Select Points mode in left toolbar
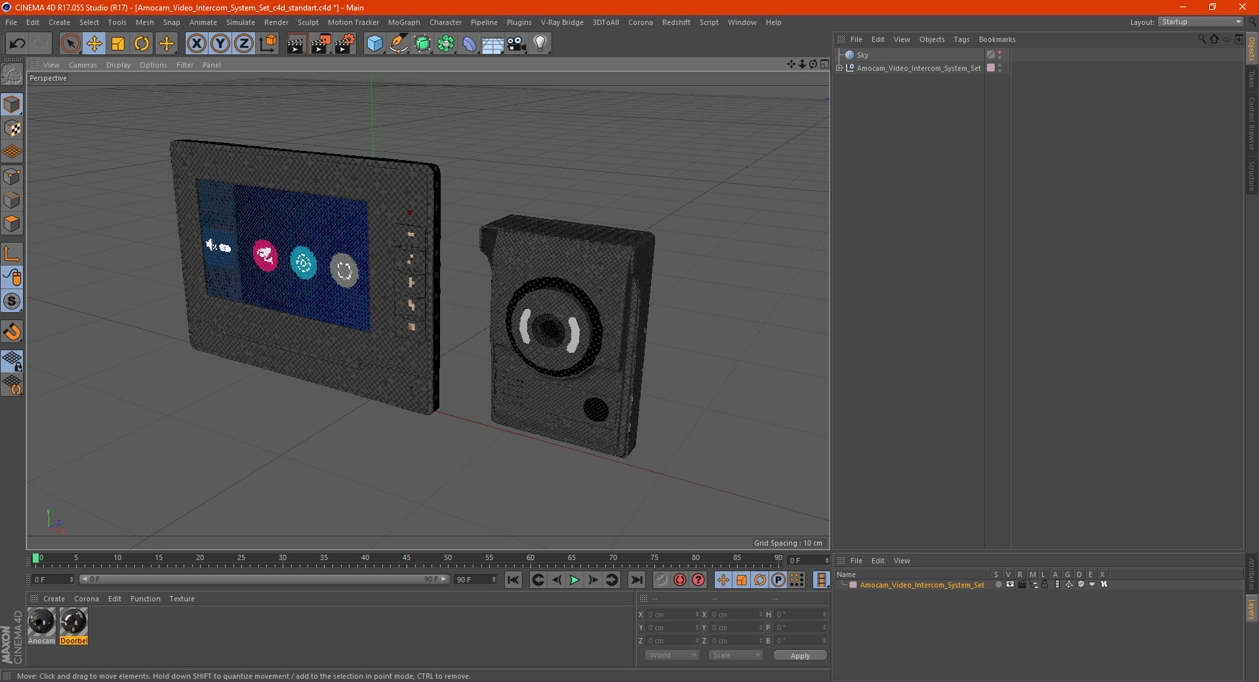Screen dimensions: 1259x682 coord(12,176)
